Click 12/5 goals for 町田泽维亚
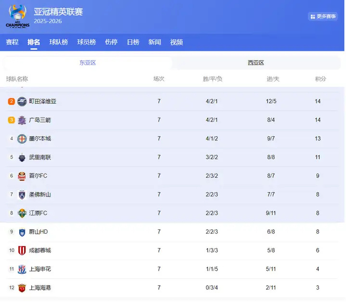Viewport: 346px width, 303px height. 271,101
